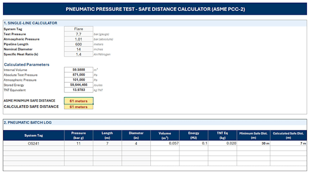Select the Minimum Safe Dist. column header
The width and height of the screenshot is (311, 175).
pos(253,135)
